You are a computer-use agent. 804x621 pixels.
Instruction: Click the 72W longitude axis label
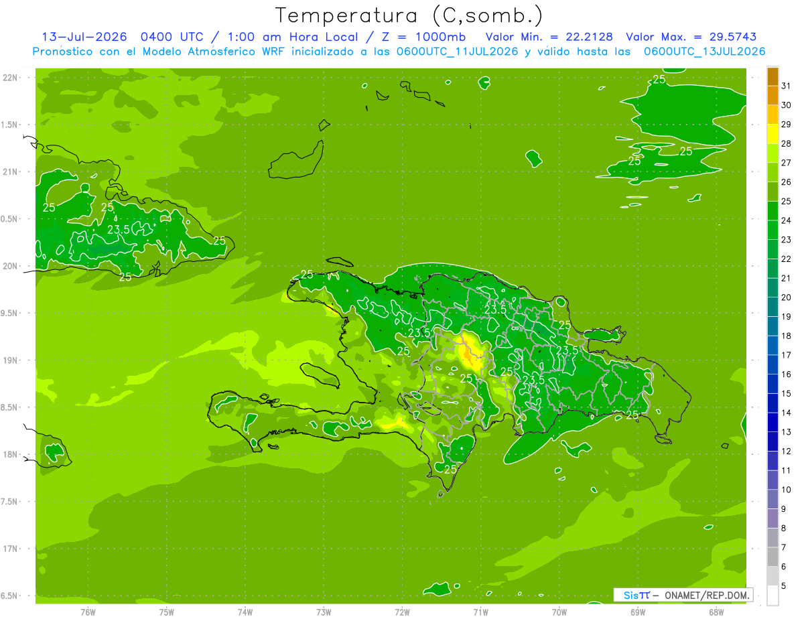402,612
